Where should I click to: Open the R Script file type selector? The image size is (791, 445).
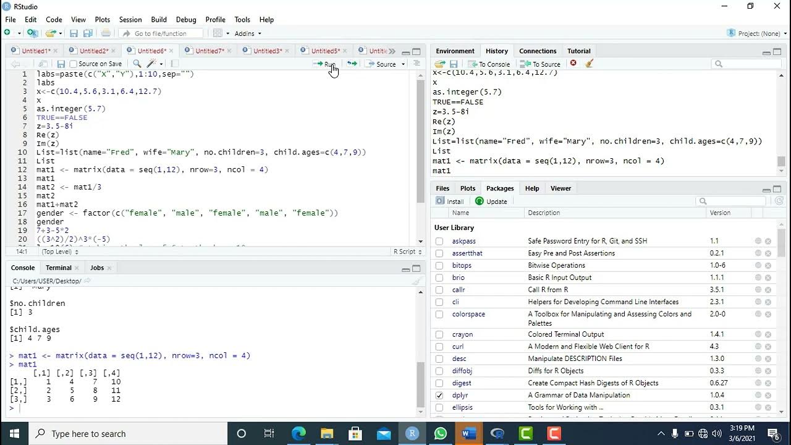[407, 252]
